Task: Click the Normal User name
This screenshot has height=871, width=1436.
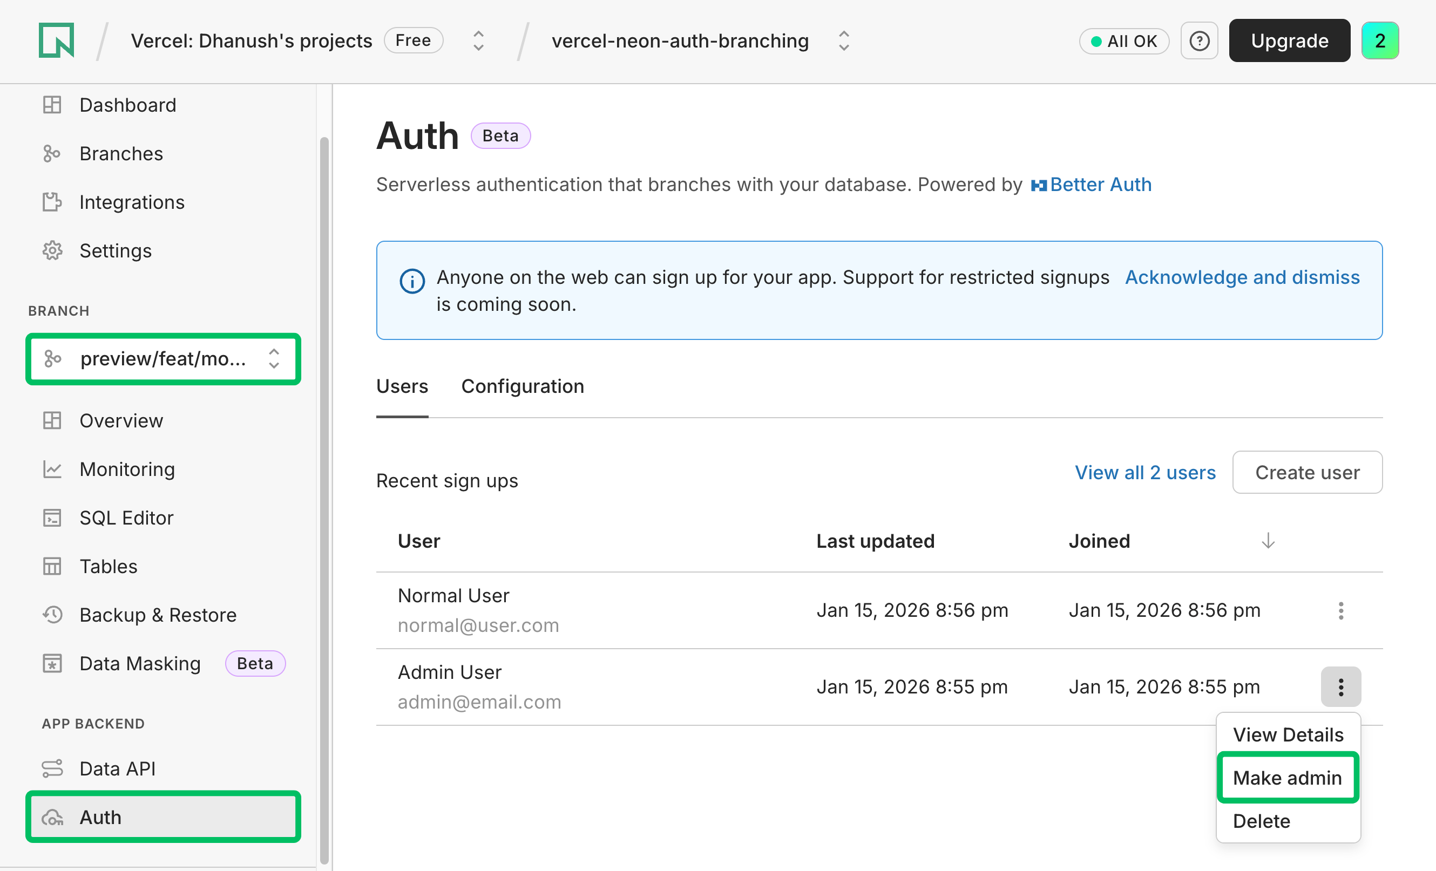Action: pos(453,595)
